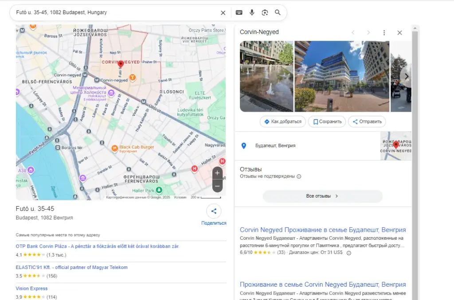The width and height of the screenshot is (454, 300).
Task: Show next photos with the right chevron
Action: tap(406, 76)
